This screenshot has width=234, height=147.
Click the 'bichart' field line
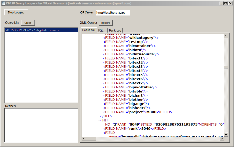pyautogui.click(x=125, y=96)
